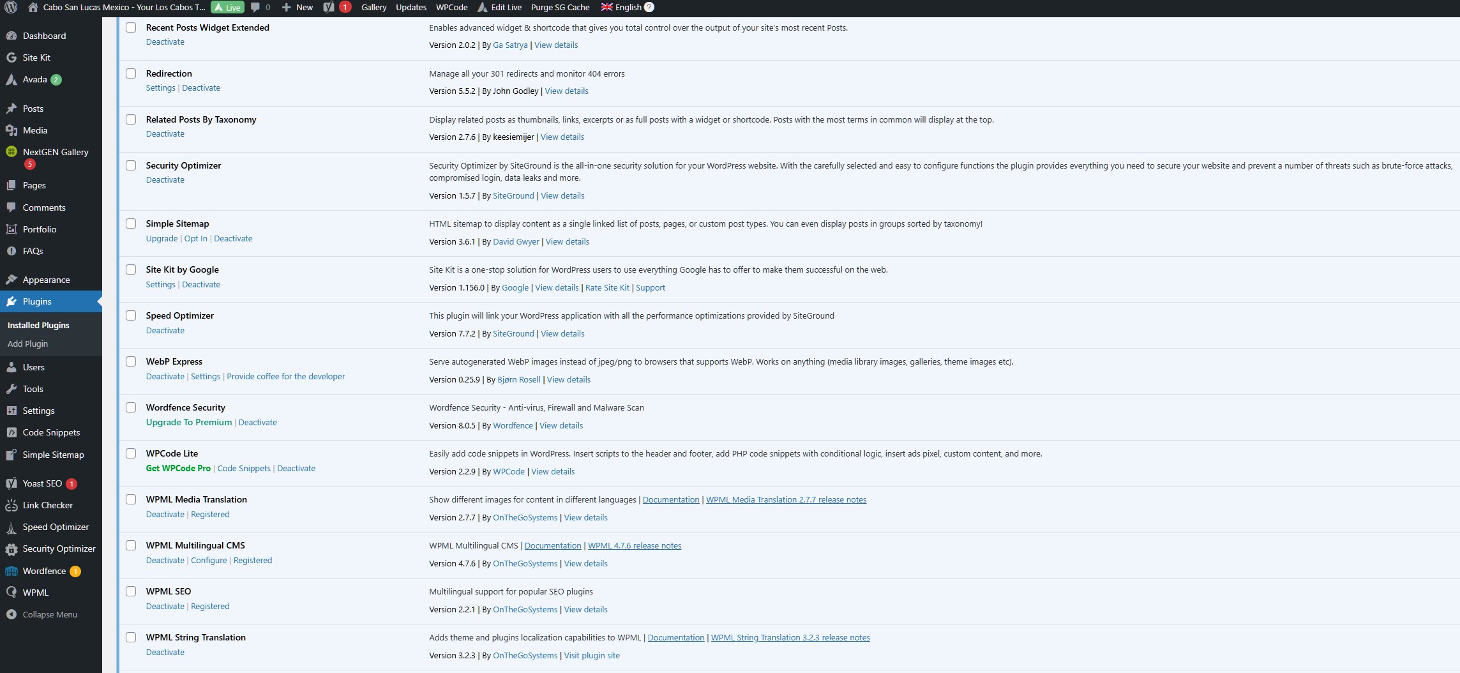Check the Site Kit by Google checkbox

pos(131,269)
